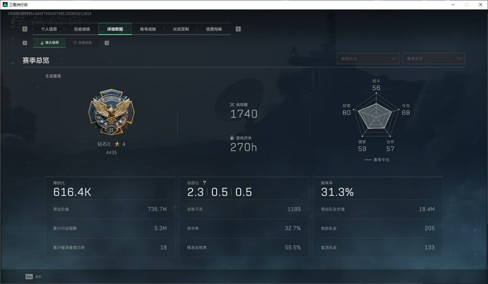Click the question mark beside 战损比
Viewport: 488px width, 284px height.
[204, 183]
